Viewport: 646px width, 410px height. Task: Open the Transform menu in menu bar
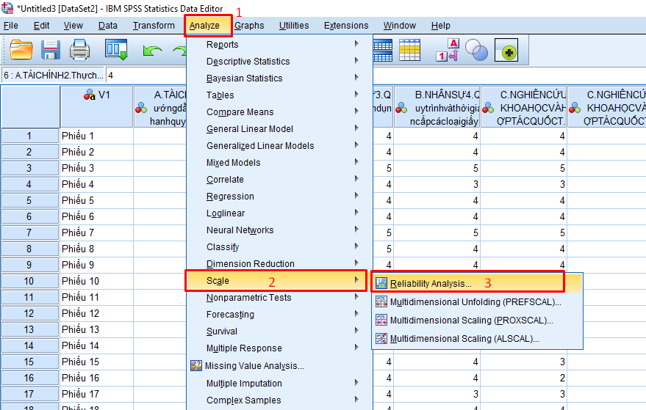(154, 26)
